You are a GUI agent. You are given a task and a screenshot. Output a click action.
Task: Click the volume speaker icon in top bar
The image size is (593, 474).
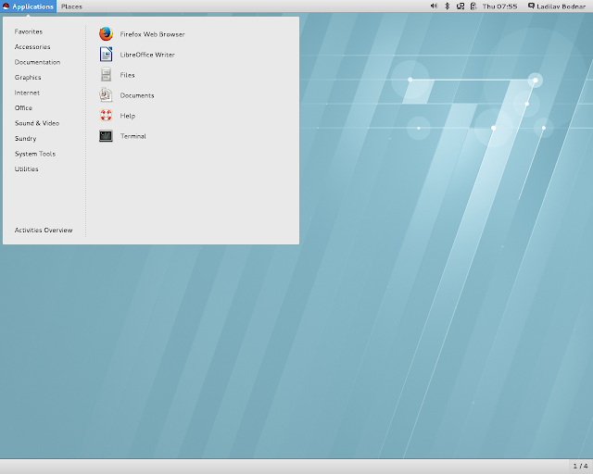[434, 6]
